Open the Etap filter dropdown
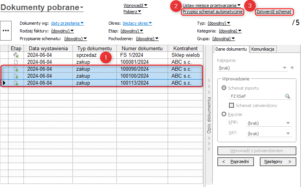301x187 pixels. (132, 31)
